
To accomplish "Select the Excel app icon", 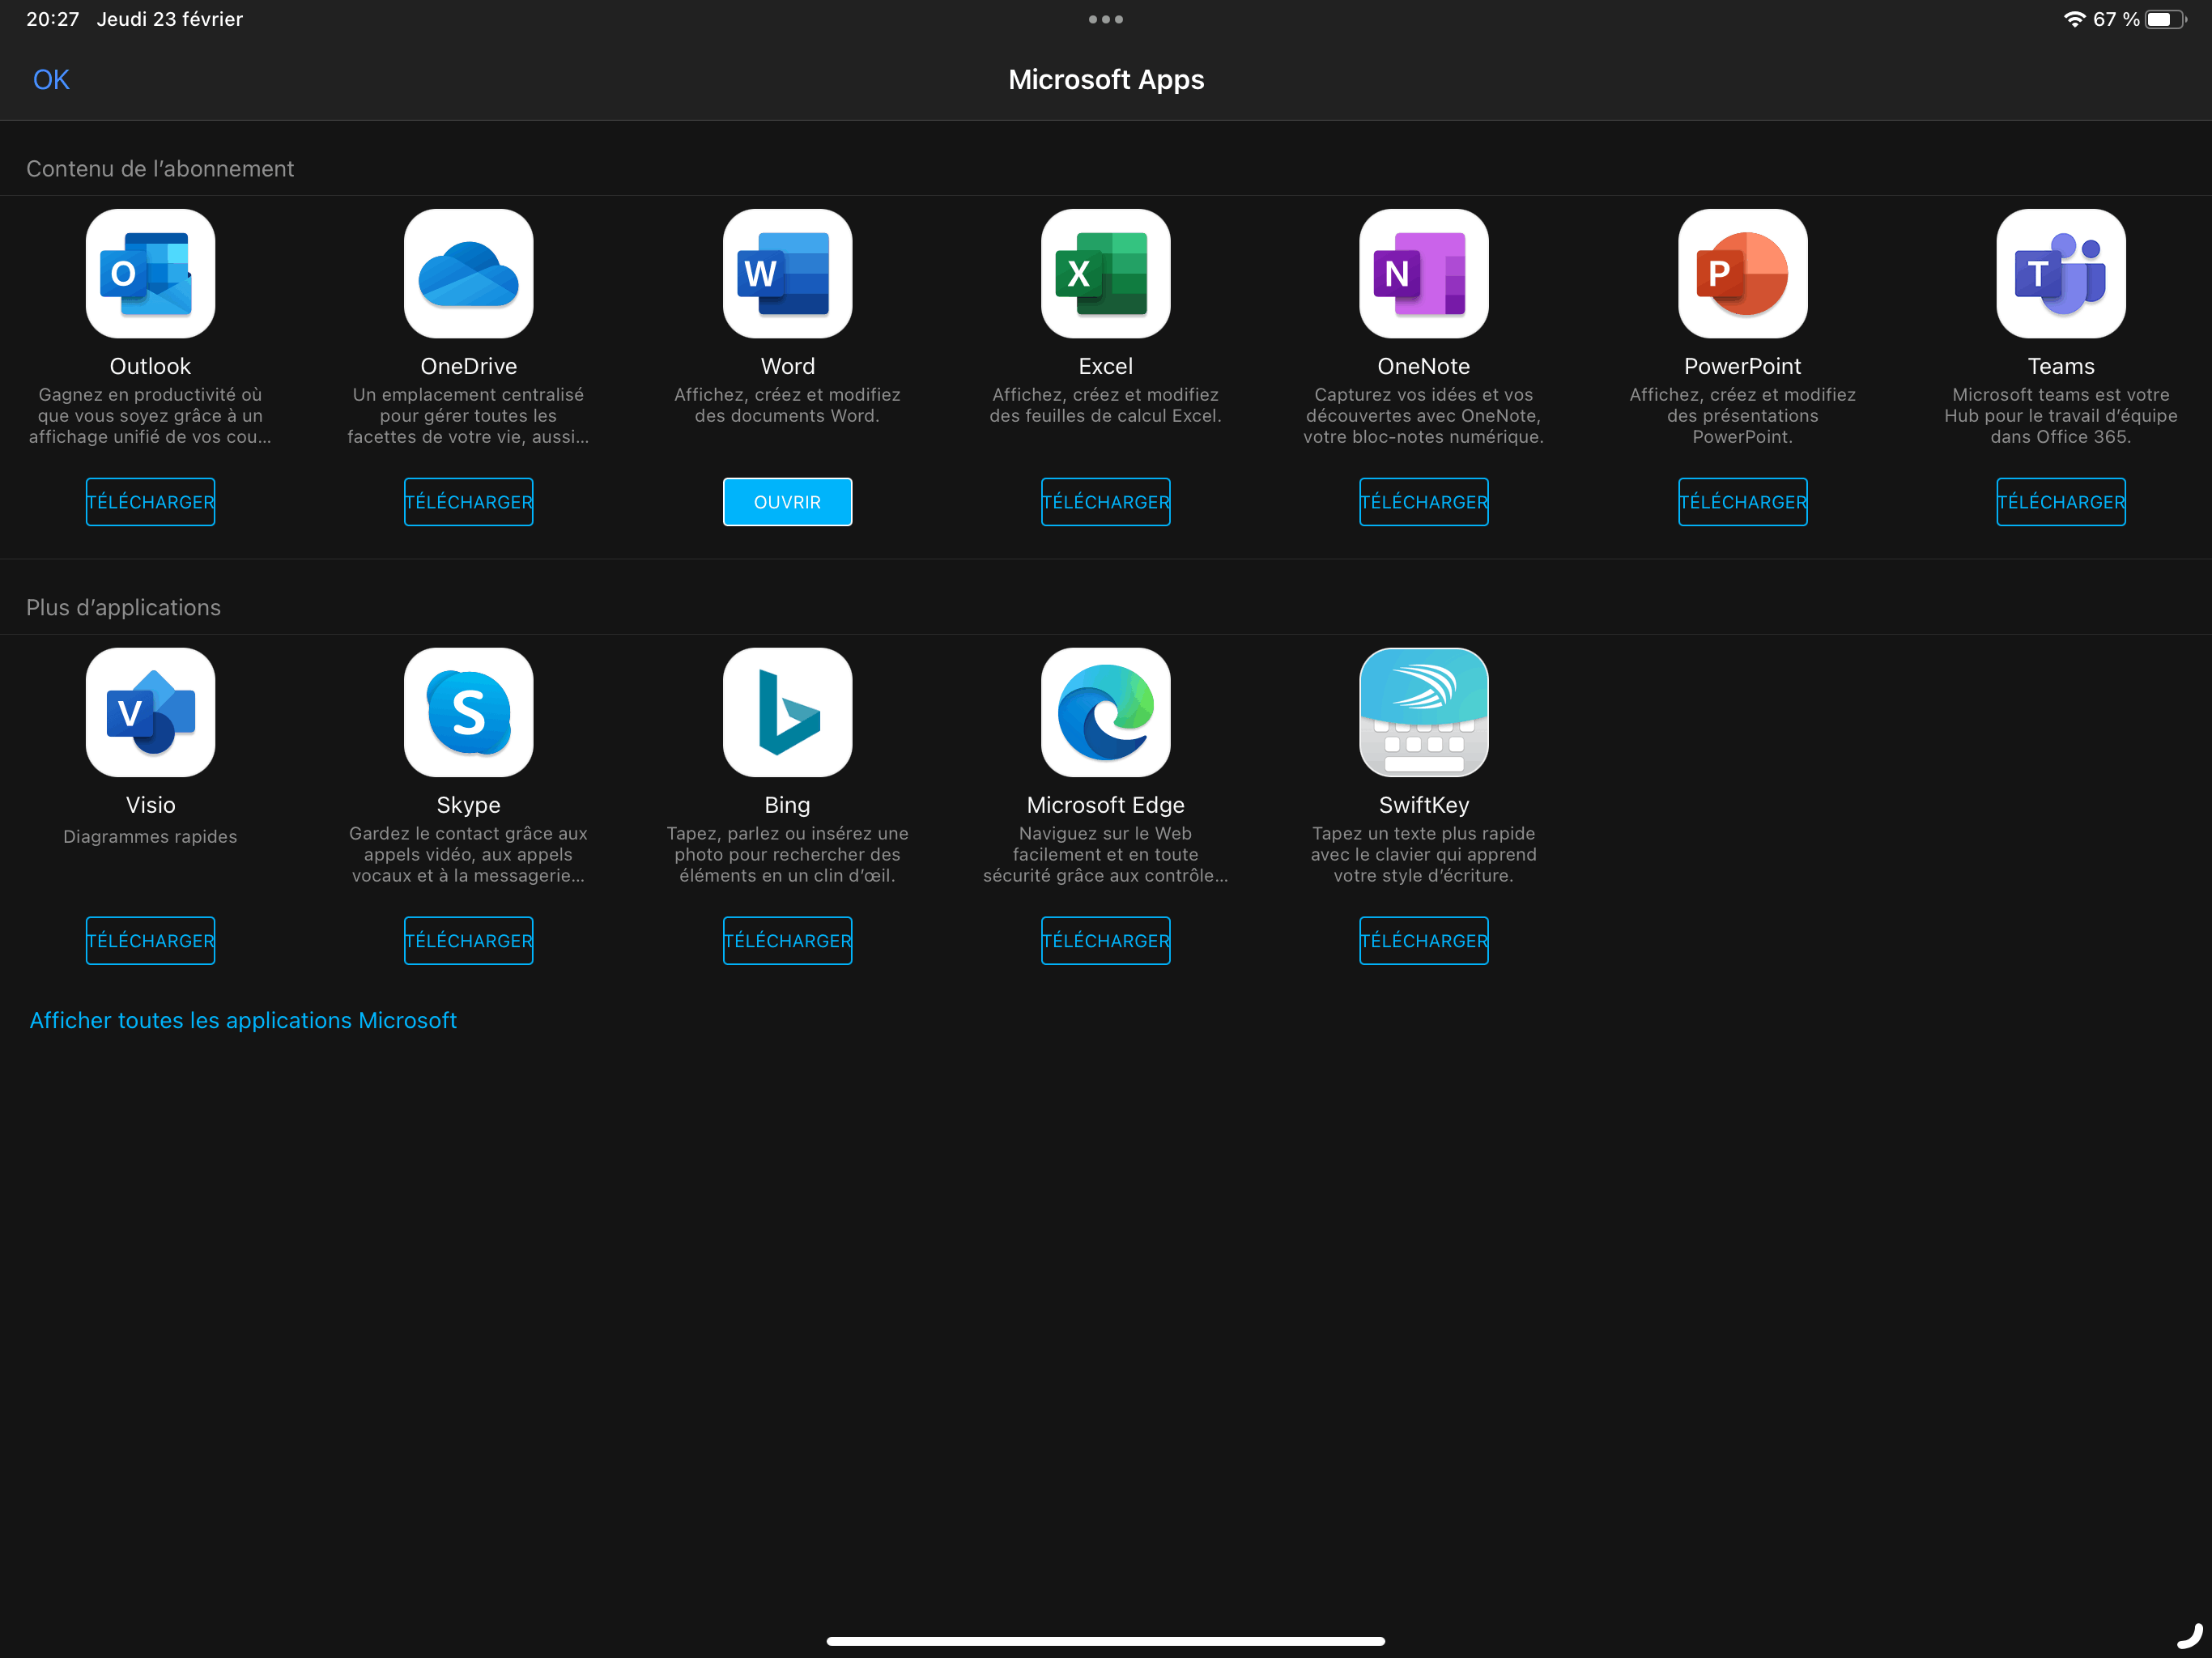I will (x=1105, y=273).
